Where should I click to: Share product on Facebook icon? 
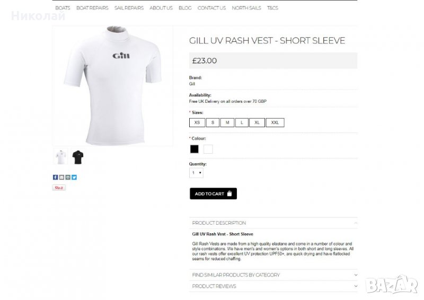(x=56, y=177)
